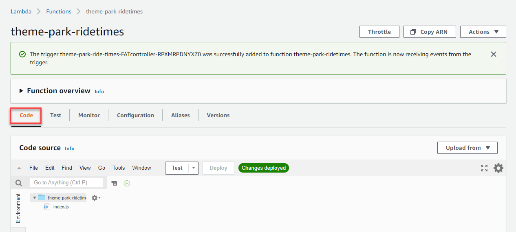Viewport: 516px width, 232px height.
Task: Open the editor preferences gear icon
Action: (498, 168)
